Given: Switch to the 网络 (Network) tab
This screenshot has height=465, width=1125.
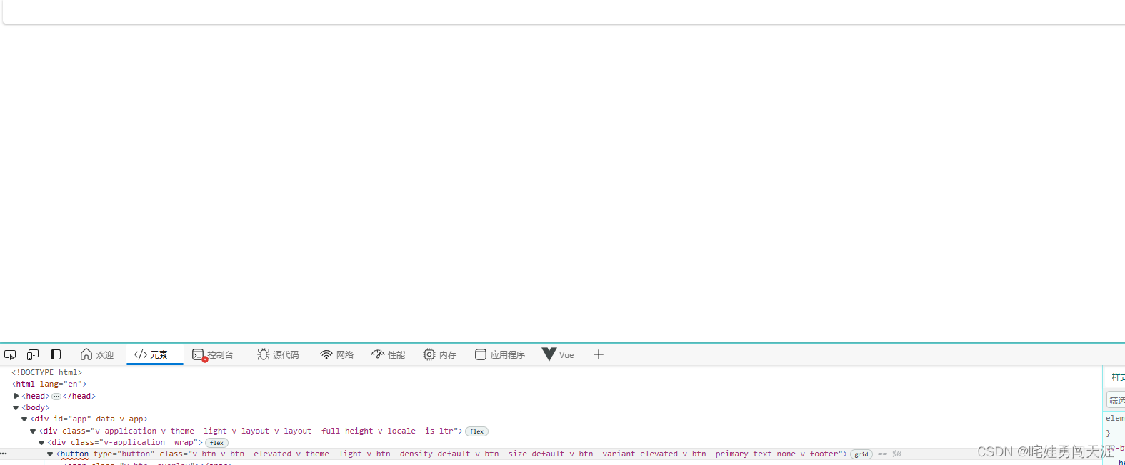Looking at the screenshot, I should point(337,354).
